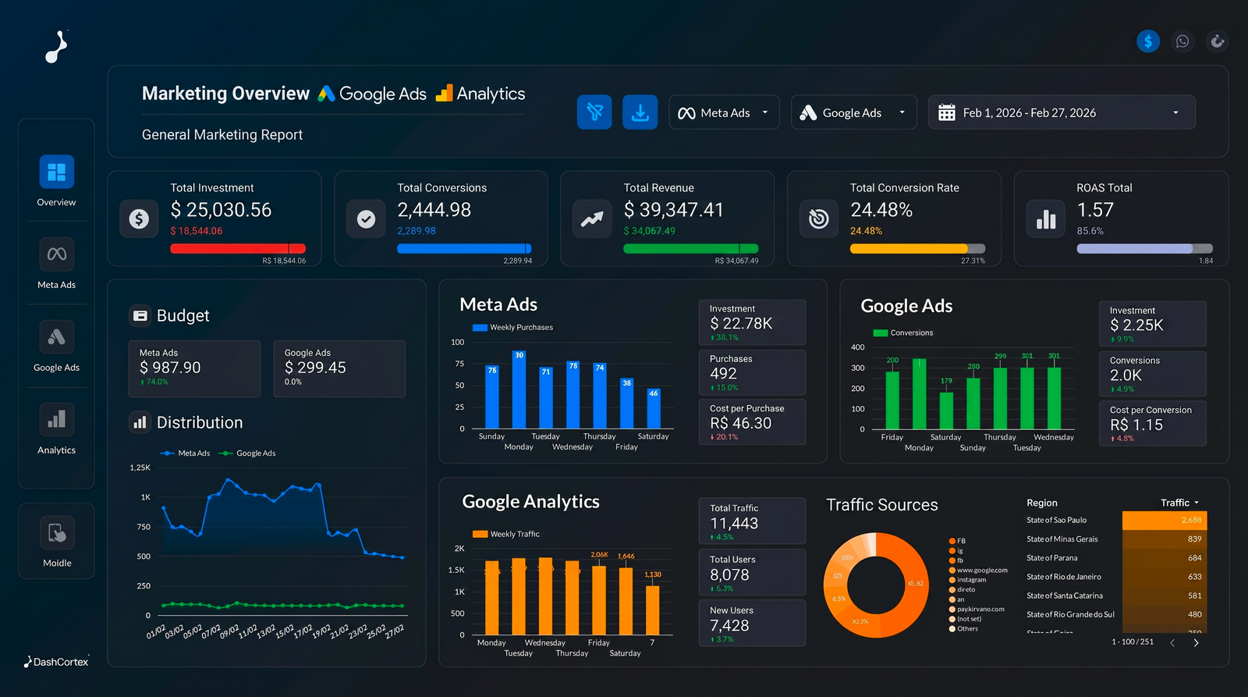The image size is (1248, 697).
Task: Toggle Weekly Purchases legend in Meta Ads chart
Action: [x=512, y=328]
